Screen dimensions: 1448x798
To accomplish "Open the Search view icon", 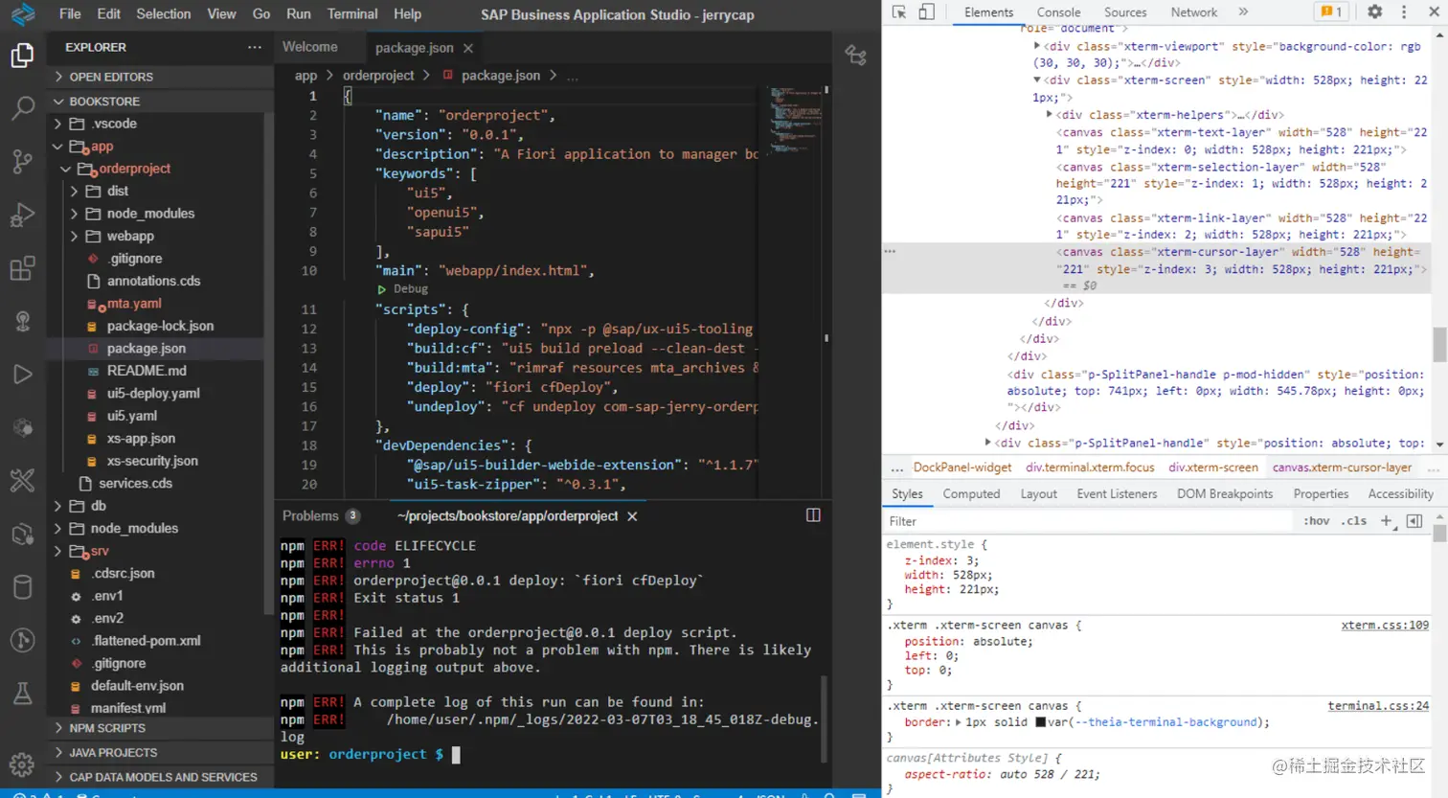I will pos(22,108).
